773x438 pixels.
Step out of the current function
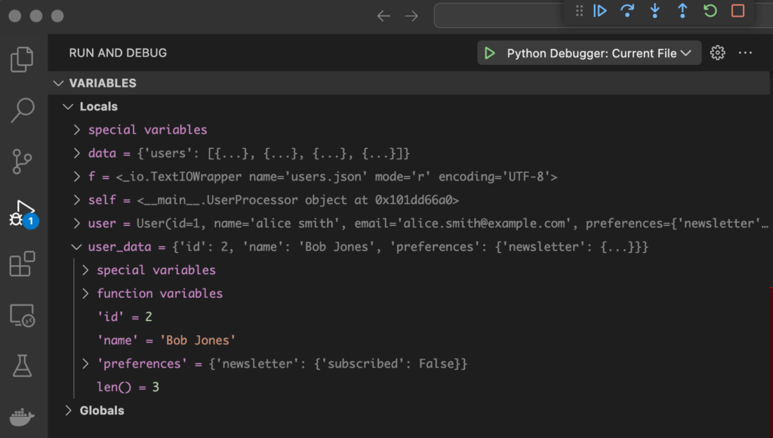click(x=681, y=11)
